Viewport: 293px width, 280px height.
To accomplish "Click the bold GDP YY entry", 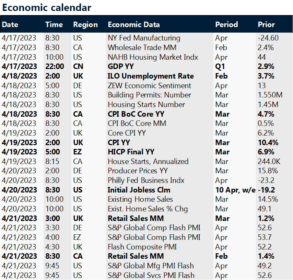I will [x=120, y=67].
